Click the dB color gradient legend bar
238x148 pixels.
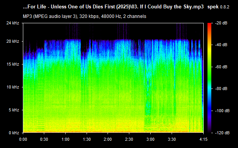pos(209,78)
